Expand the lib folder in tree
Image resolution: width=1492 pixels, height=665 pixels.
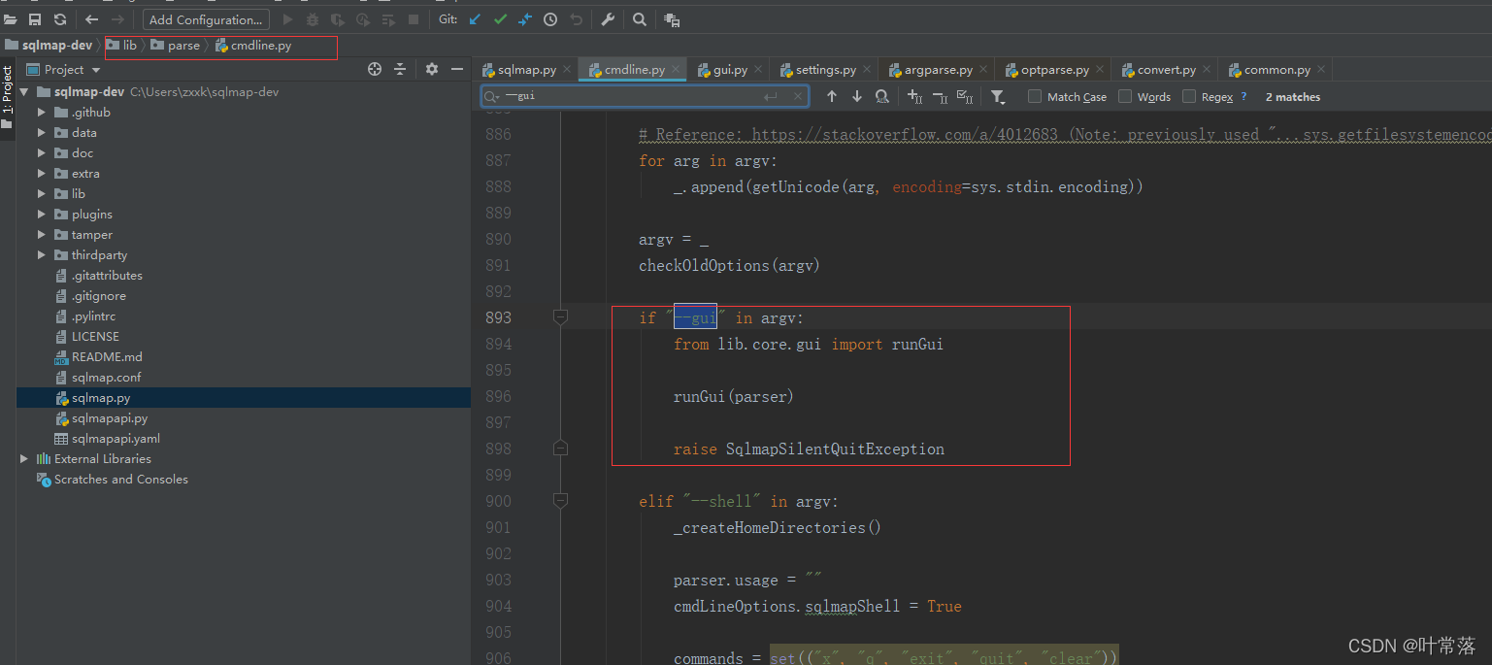[x=42, y=194]
